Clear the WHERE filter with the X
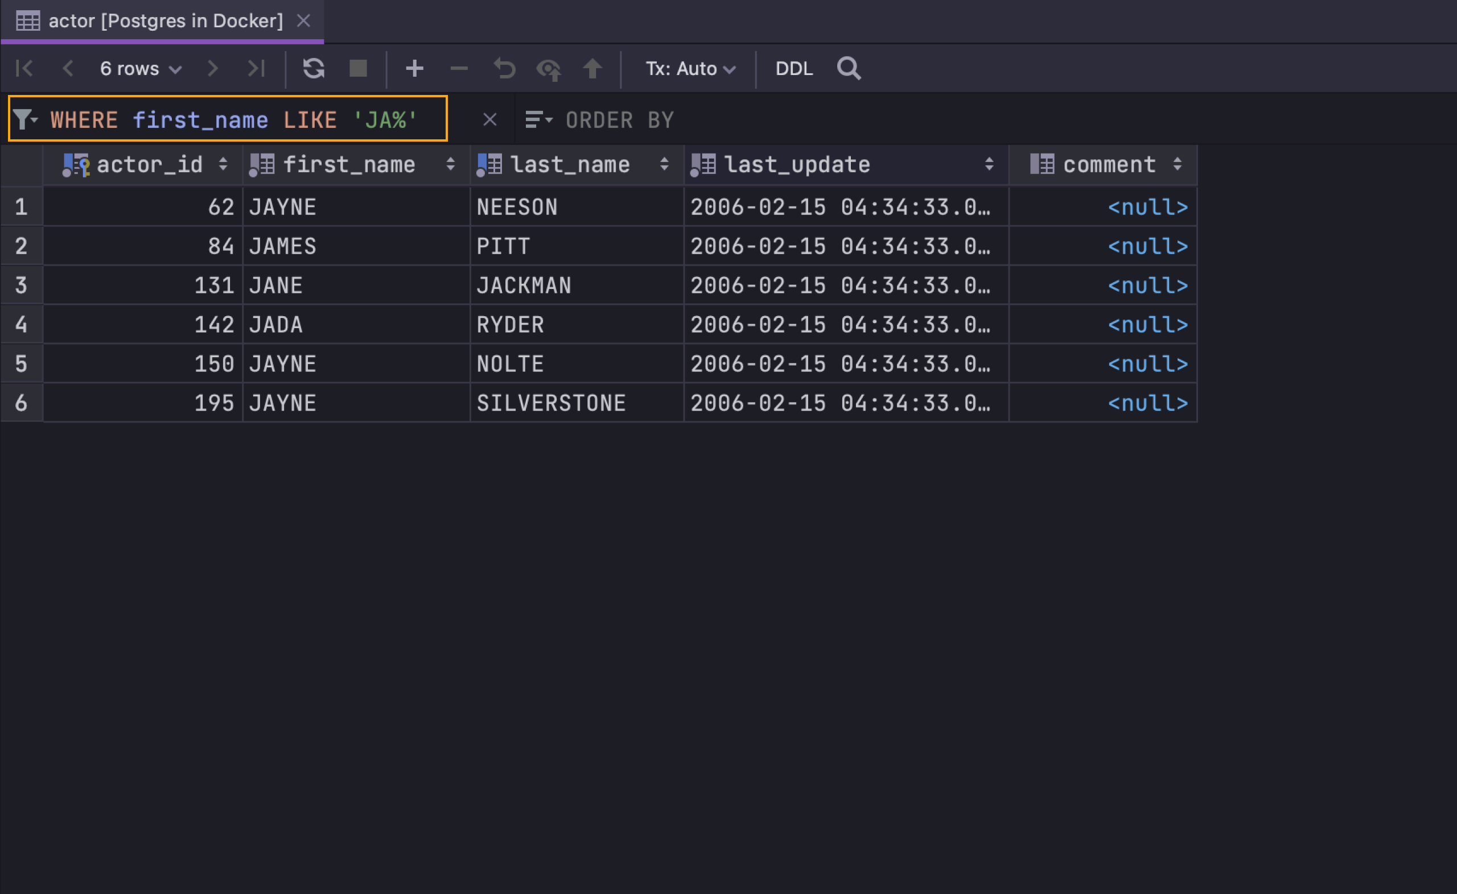 (x=489, y=120)
